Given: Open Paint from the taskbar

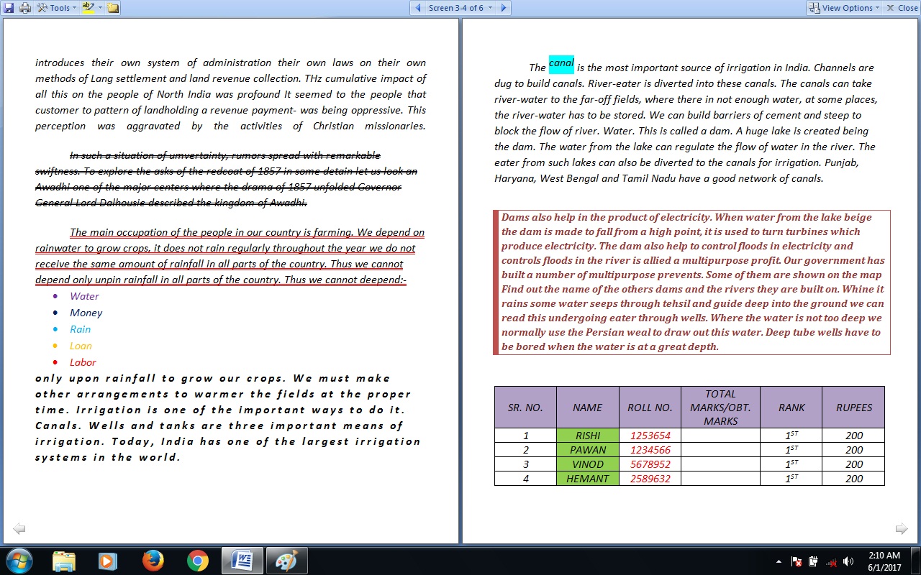Looking at the screenshot, I should tap(286, 561).
